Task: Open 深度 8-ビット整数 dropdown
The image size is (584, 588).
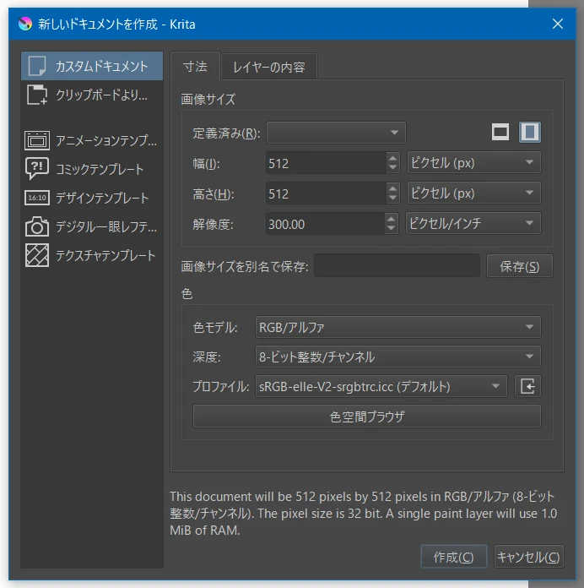Action: (397, 357)
